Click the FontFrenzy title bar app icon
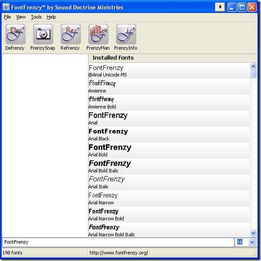 tap(6, 7)
